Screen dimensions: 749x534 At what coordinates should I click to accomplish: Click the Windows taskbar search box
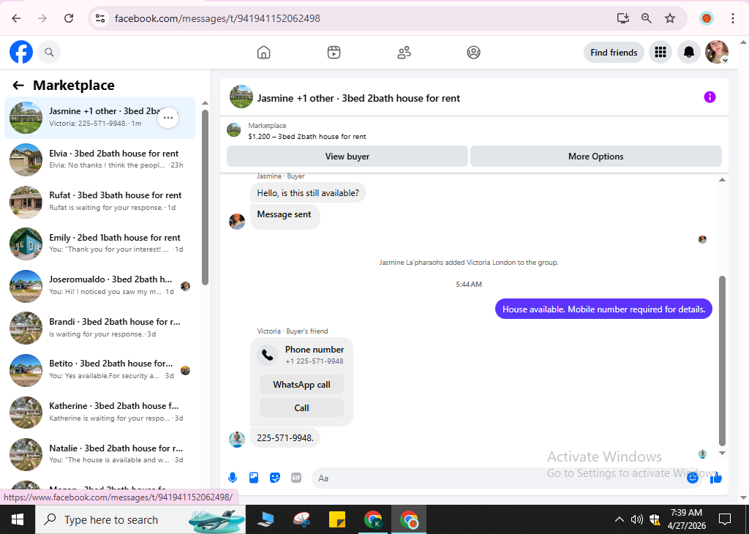pyautogui.click(x=140, y=519)
